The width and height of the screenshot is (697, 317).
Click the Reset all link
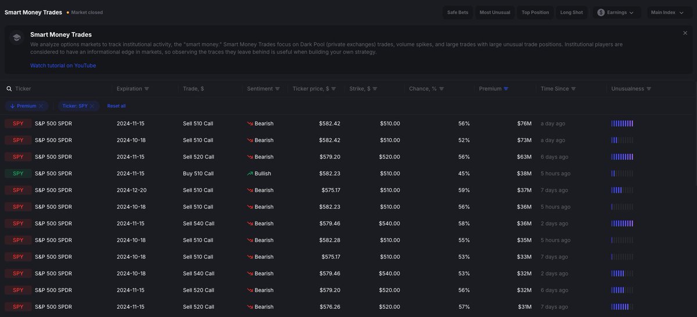(x=116, y=106)
